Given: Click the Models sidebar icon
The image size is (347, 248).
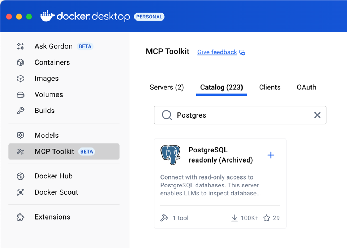Looking at the screenshot, I should click(x=21, y=135).
